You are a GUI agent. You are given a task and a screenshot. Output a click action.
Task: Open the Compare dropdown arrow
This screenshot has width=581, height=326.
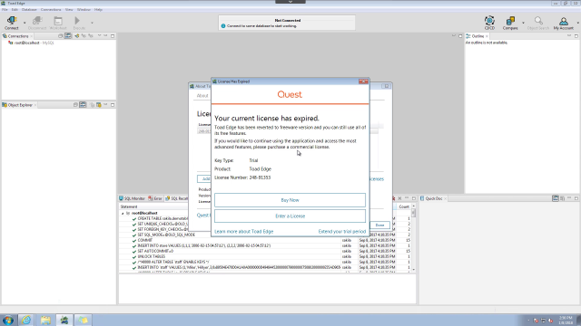tap(523, 23)
